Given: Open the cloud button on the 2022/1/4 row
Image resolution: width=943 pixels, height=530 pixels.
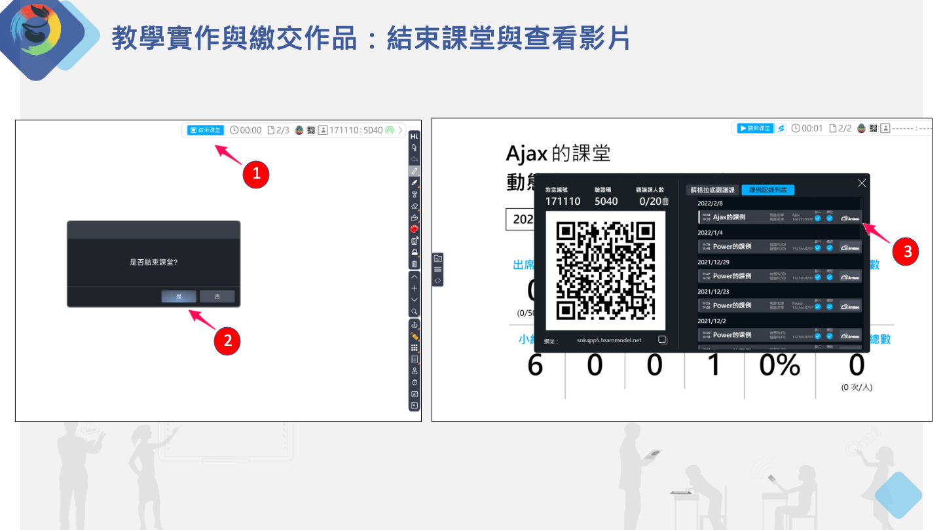Looking at the screenshot, I should (x=850, y=247).
